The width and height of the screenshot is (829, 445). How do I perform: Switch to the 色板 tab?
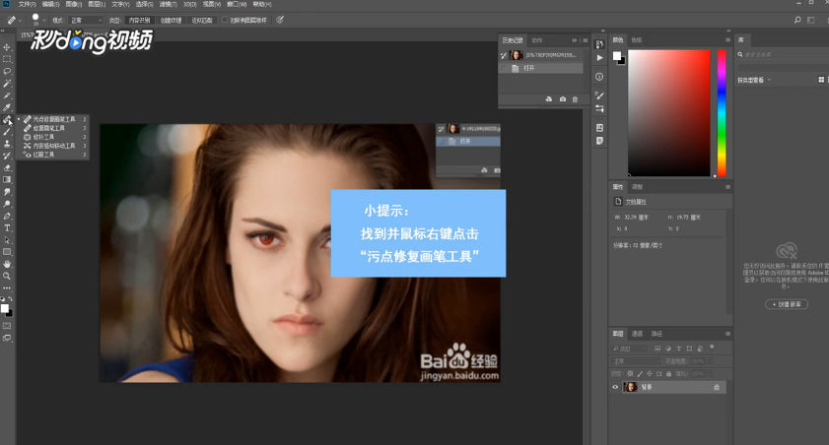click(x=637, y=40)
